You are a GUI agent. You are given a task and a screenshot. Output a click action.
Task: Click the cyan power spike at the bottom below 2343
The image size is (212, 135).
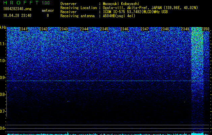pyautogui.click(x=68, y=133)
